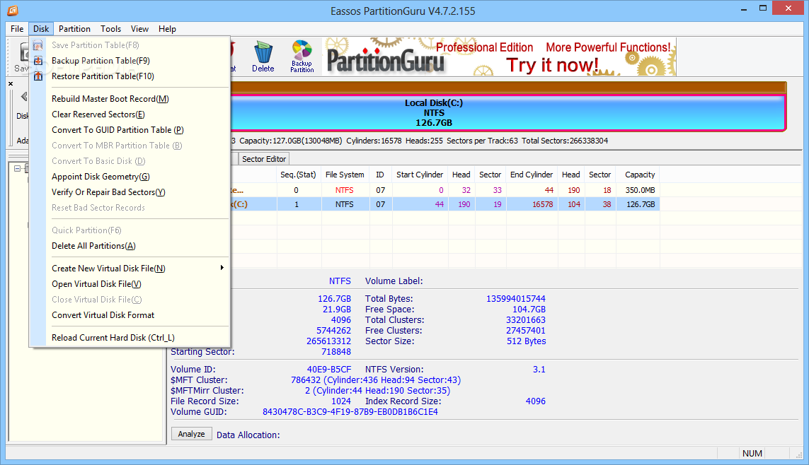Click the NTFS Version value 3.1

coord(539,369)
